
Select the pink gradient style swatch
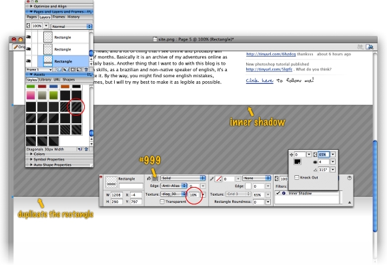[31, 95]
